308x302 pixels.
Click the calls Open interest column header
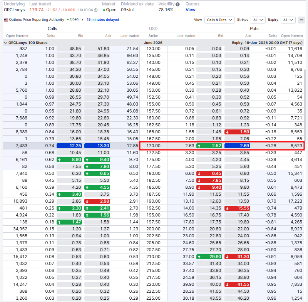pyautogui.click(x=17, y=36)
